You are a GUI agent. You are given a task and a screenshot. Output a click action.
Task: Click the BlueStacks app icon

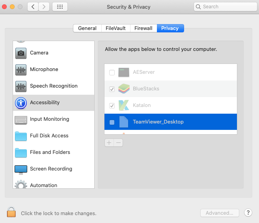pyautogui.click(x=124, y=89)
